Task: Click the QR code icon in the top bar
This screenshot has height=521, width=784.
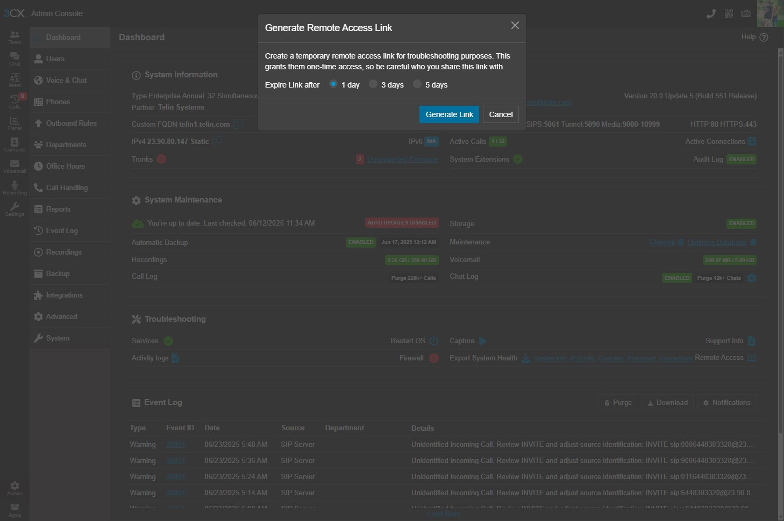Action: point(729,13)
